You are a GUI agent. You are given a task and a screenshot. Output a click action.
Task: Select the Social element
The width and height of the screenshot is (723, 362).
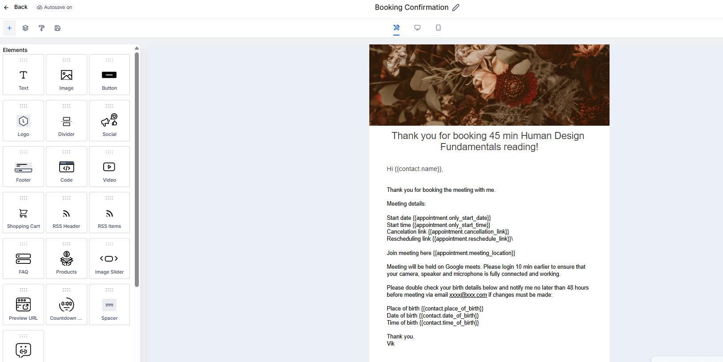click(x=109, y=121)
